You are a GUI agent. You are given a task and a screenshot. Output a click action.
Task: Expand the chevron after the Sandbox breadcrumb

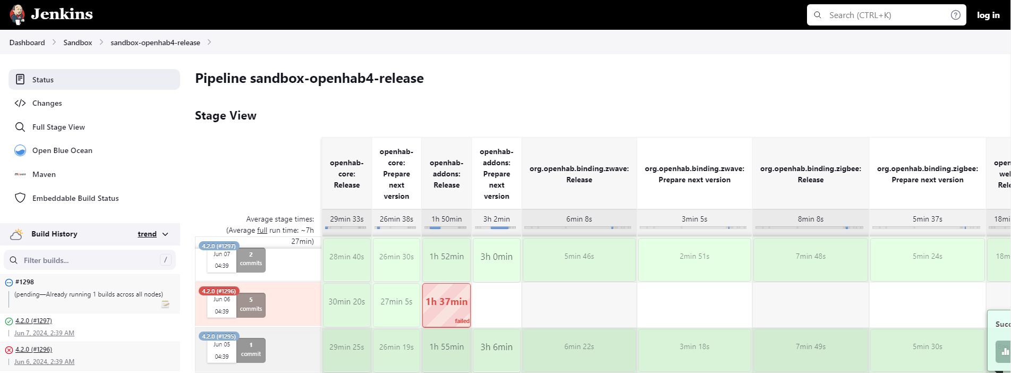(101, 43)
